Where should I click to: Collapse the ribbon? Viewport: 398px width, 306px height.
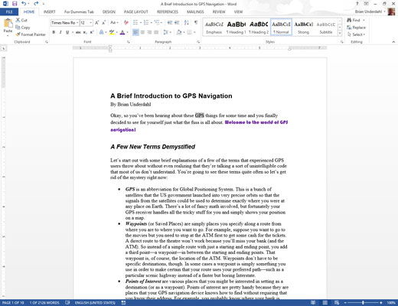click(393, 42)
